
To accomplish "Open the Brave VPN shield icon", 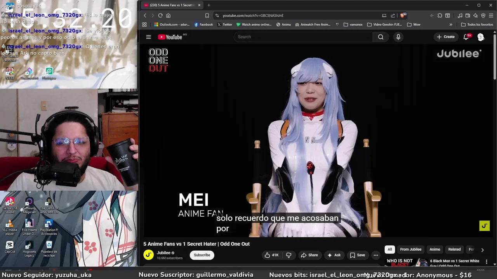I will click(x=483, y=15).
